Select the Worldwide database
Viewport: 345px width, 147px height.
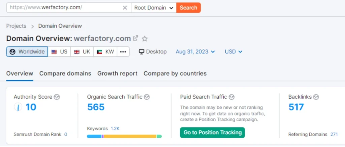[x=27, y=52]
